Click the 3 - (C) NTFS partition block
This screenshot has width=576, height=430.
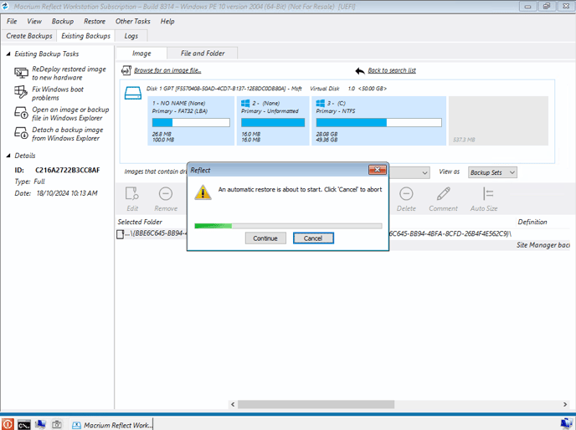pos(378,120)
